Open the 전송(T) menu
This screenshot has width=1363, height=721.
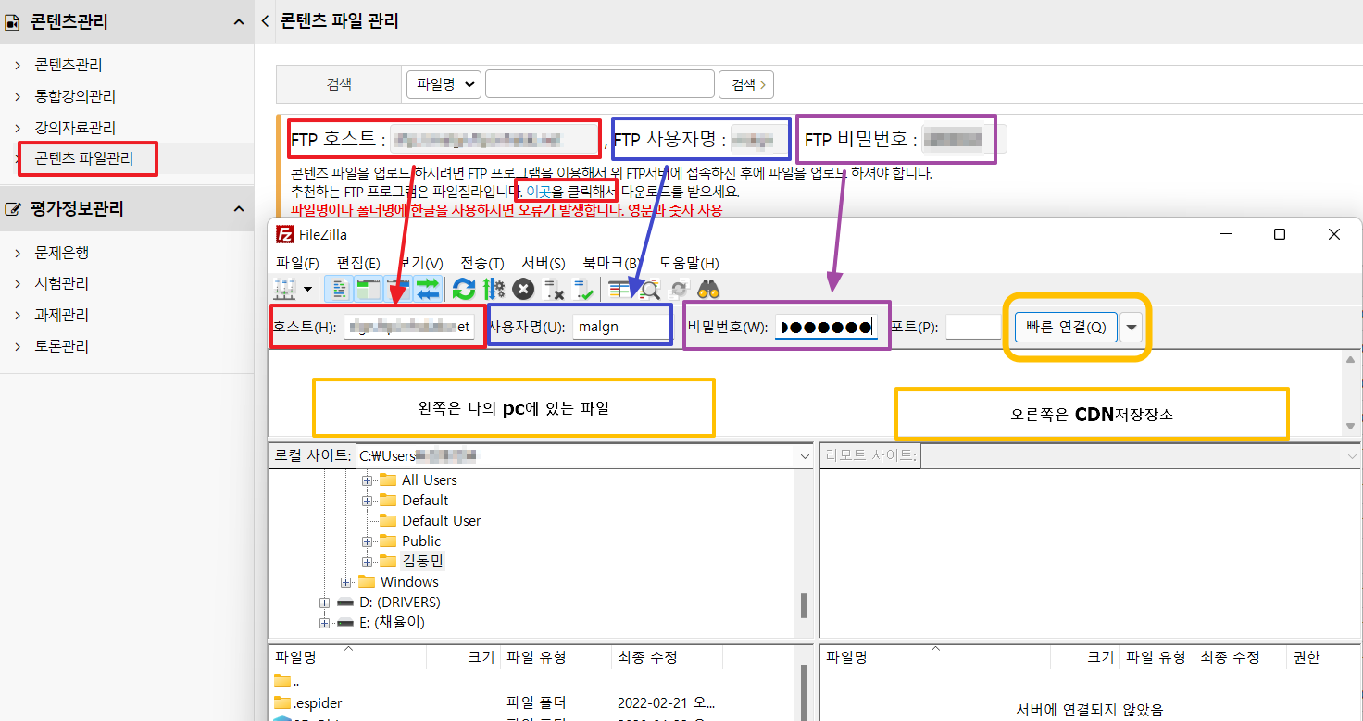481,263
